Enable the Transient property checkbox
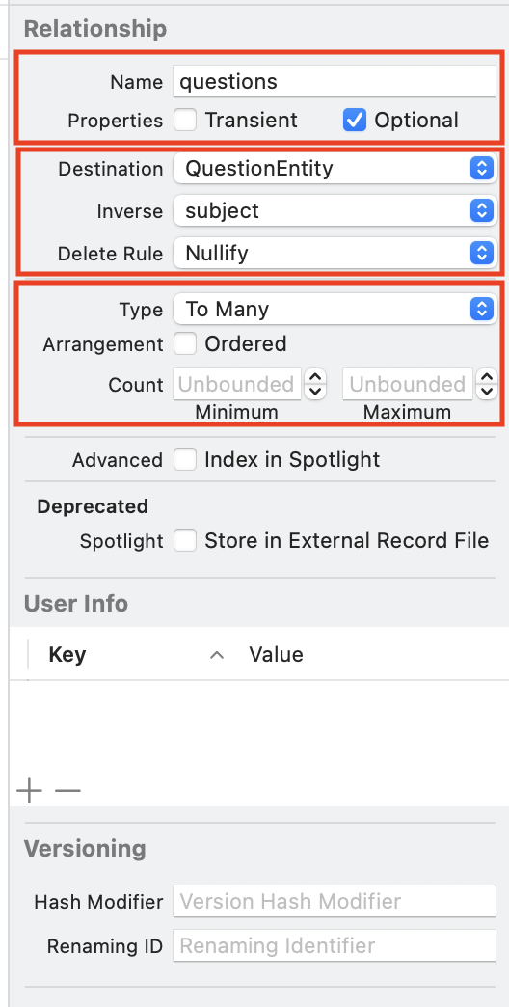509x1007 pixels. coord(185,121)
